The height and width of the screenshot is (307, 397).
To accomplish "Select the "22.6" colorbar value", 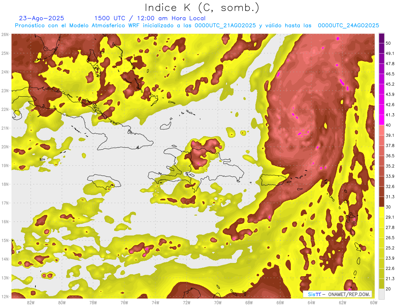I will click(390, 268).
